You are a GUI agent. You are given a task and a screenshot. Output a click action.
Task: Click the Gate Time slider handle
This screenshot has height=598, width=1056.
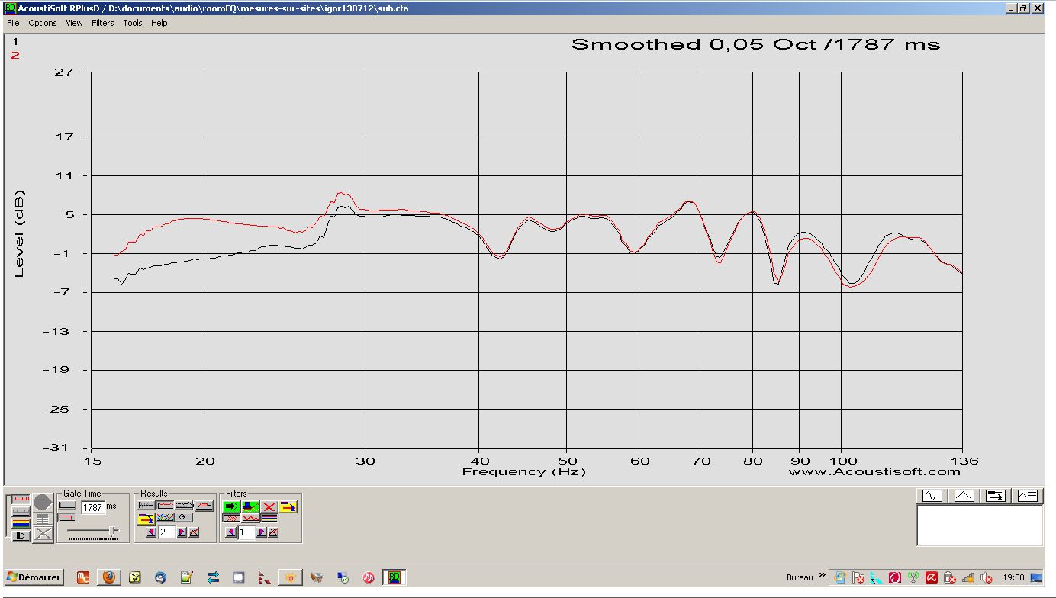click(112, 530)
